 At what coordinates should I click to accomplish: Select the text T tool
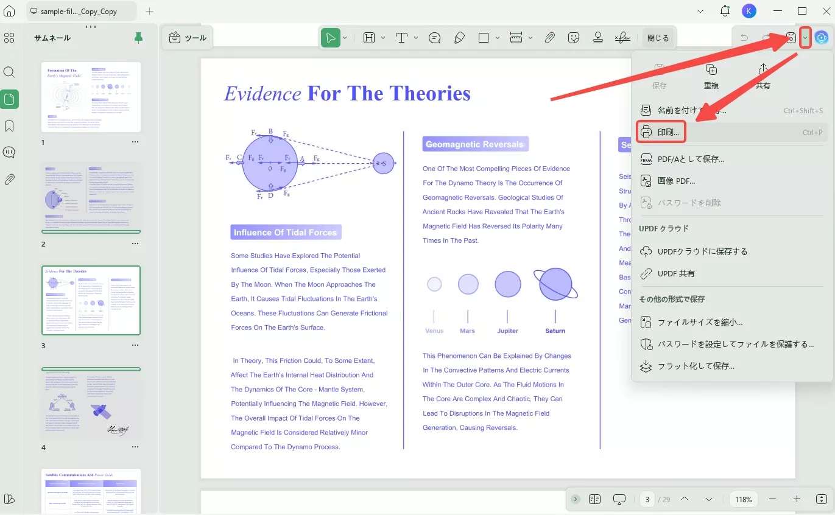(x=401, y=38)
